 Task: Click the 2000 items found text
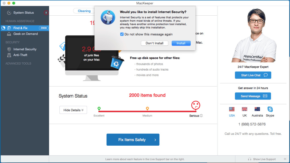click(147, 95)
